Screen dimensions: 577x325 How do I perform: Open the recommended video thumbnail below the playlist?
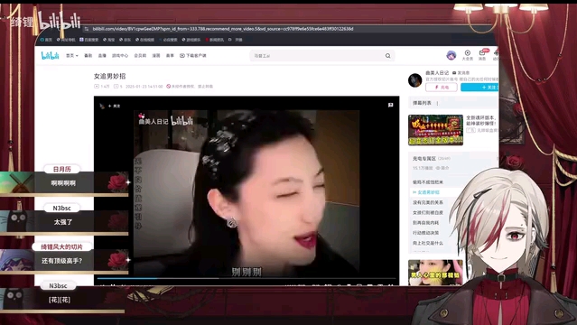tap(436, 273)
